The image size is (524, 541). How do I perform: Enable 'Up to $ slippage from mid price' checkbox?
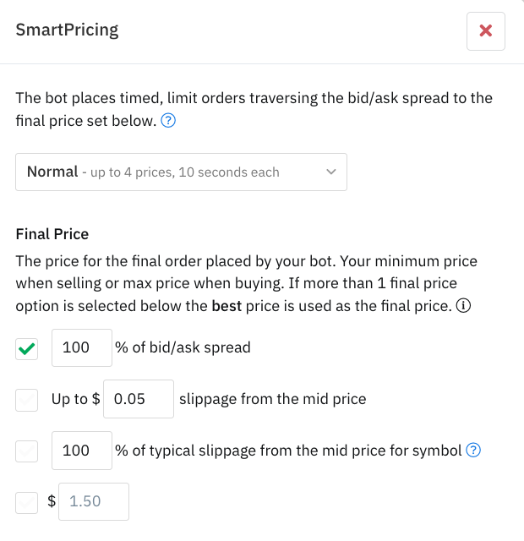tap(27, 399)
